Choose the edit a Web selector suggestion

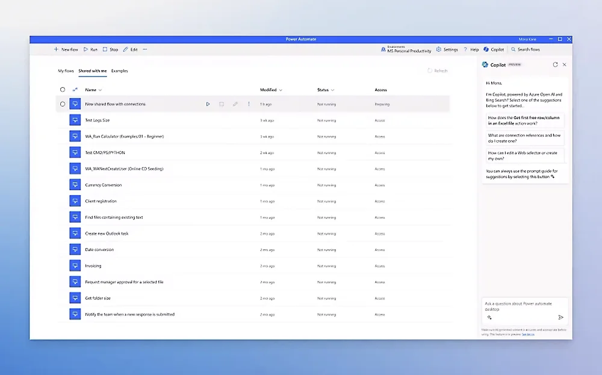[x=524, y=155]
